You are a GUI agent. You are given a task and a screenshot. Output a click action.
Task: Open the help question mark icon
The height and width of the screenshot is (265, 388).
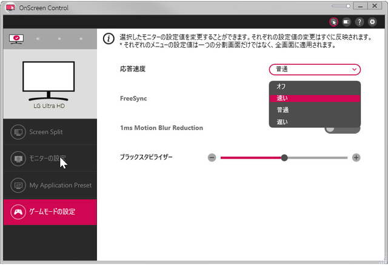(360, 22)
